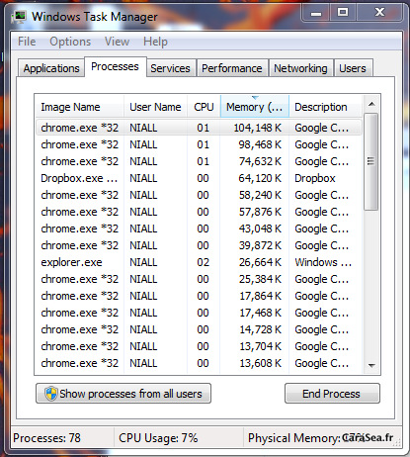This screenshot has width=410, height=457.
Task: Open the Options menu
Action: point(70,42)
